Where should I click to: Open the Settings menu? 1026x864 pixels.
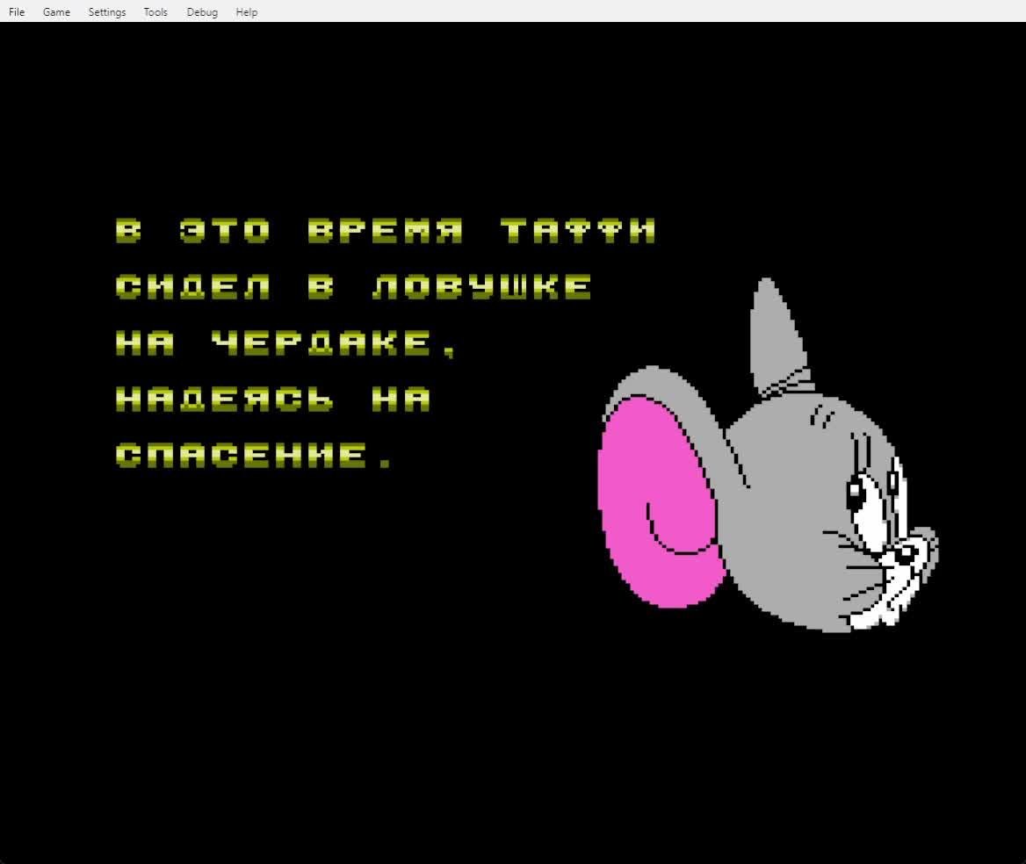pyautogui.click(x=106, y=11)
